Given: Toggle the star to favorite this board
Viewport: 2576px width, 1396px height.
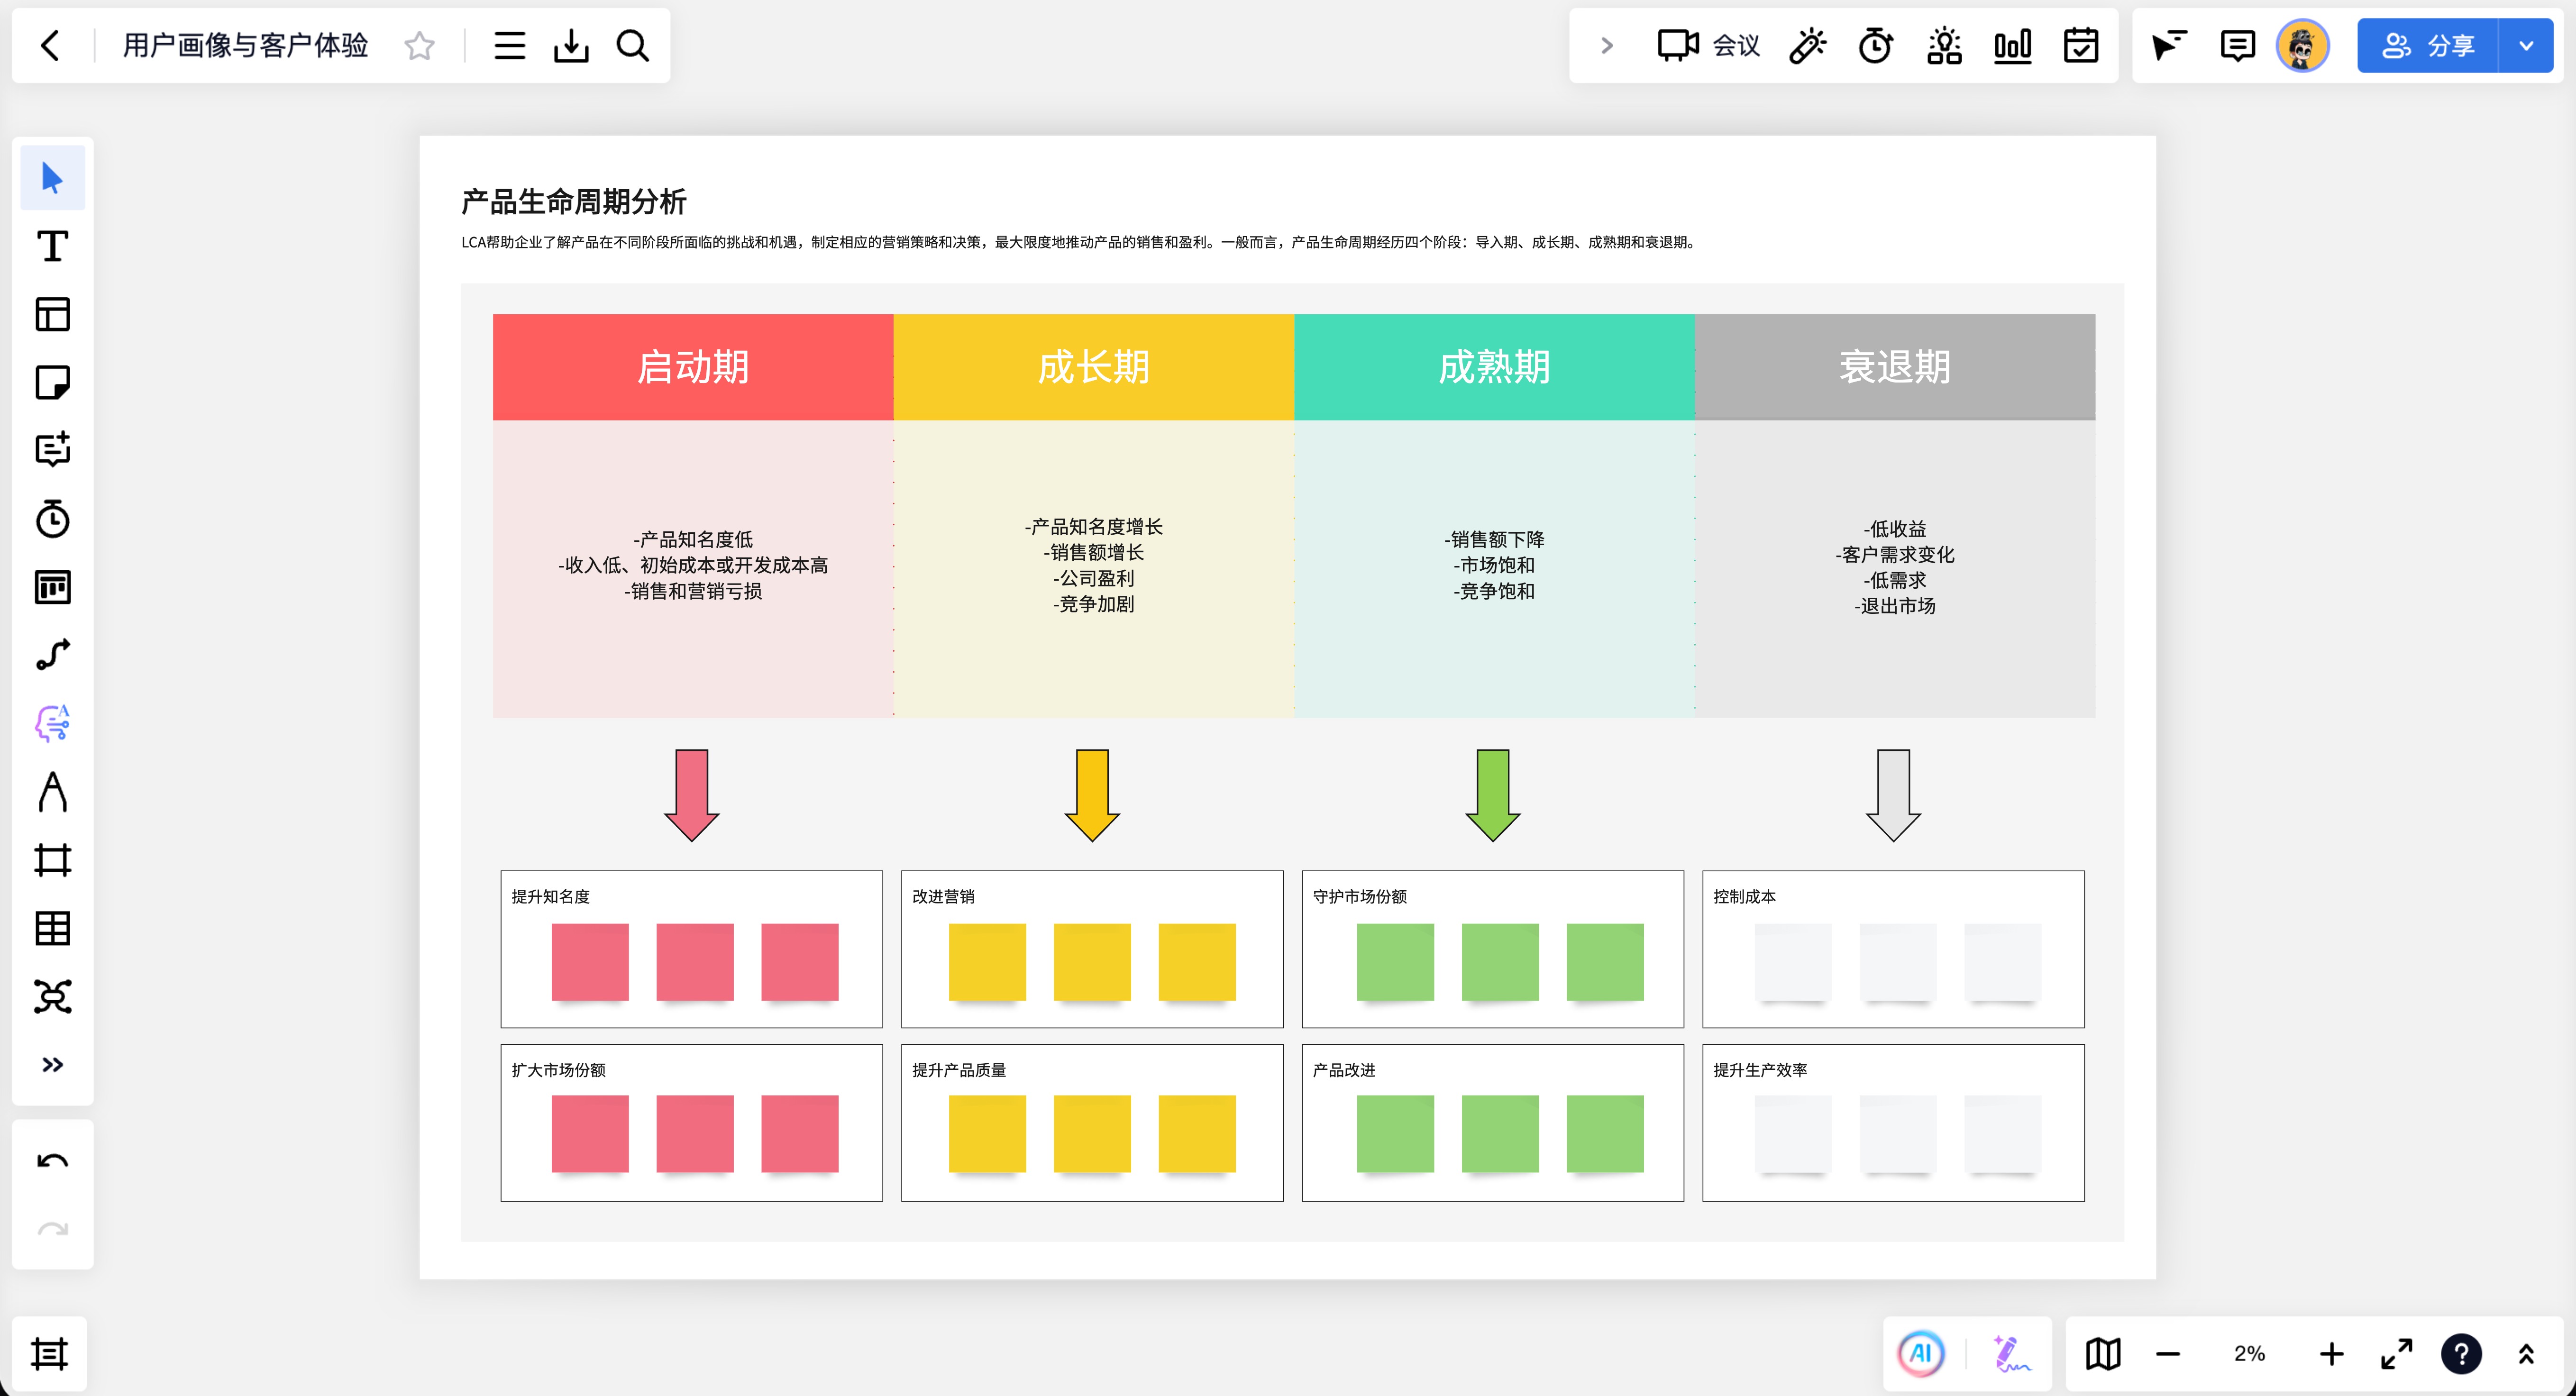Looking at the screenshot, I should coord(419,46).
